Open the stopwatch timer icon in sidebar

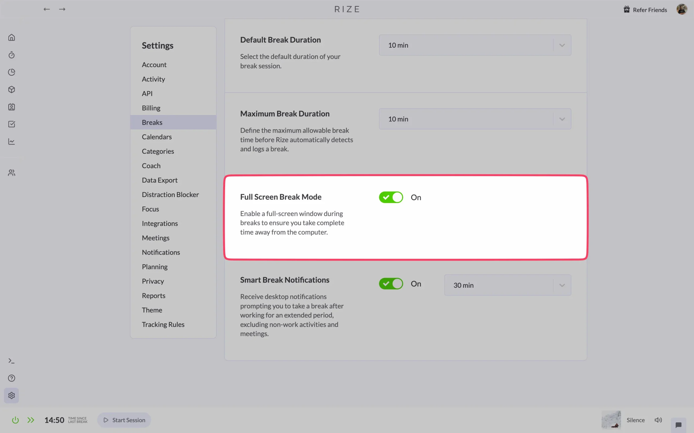[11, 55]
